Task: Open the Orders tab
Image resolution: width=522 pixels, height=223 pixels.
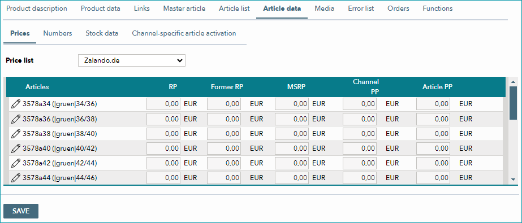Action: (x=399, y=8)
